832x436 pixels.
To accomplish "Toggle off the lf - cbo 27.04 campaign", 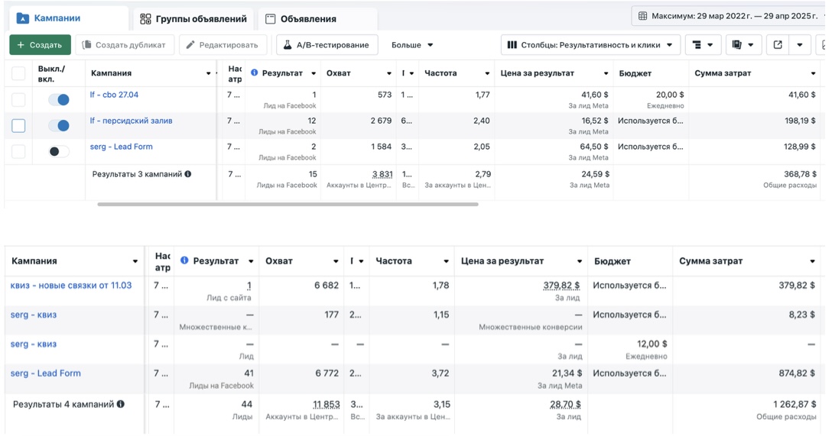I will coord(59,100).
